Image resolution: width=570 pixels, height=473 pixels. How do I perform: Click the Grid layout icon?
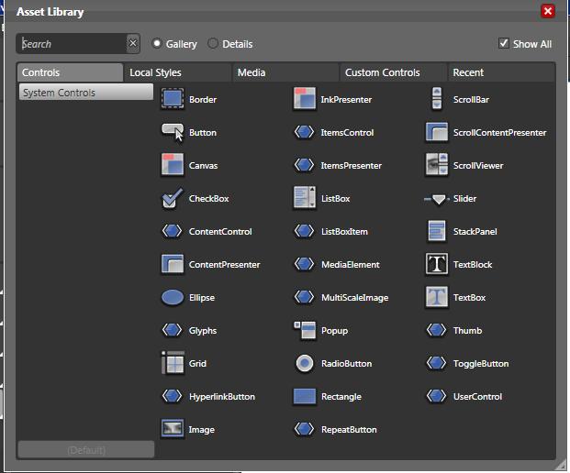click(x=173, y=363)
